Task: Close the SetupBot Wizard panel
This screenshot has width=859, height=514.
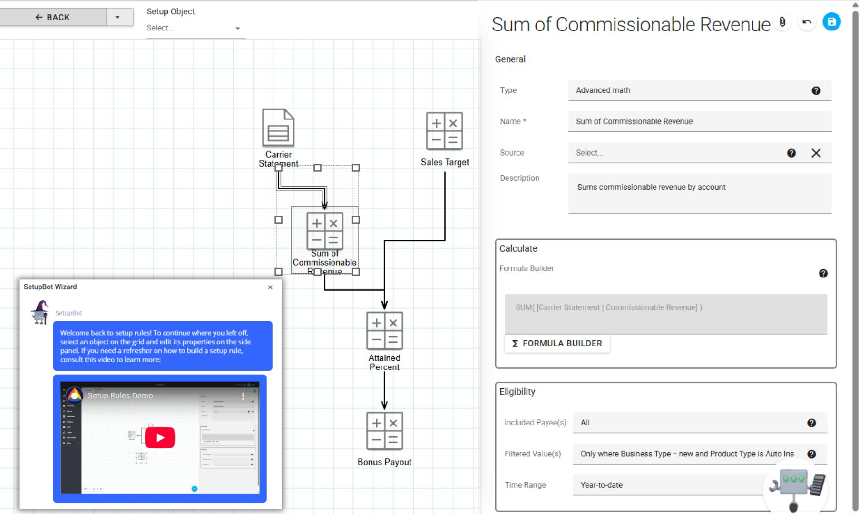Action: point(270,287)
